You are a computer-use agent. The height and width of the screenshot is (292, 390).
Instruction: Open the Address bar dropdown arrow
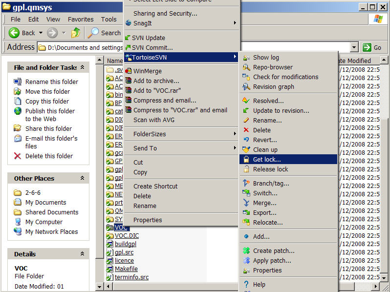[354, 47]
